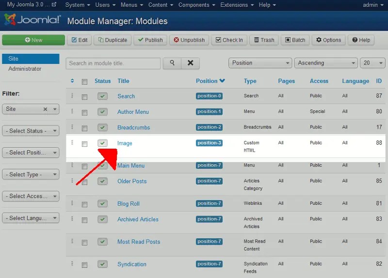The image size is (388, 278).
Task: Open the Select Access filter dropdown
Action: tap(31, 196)
